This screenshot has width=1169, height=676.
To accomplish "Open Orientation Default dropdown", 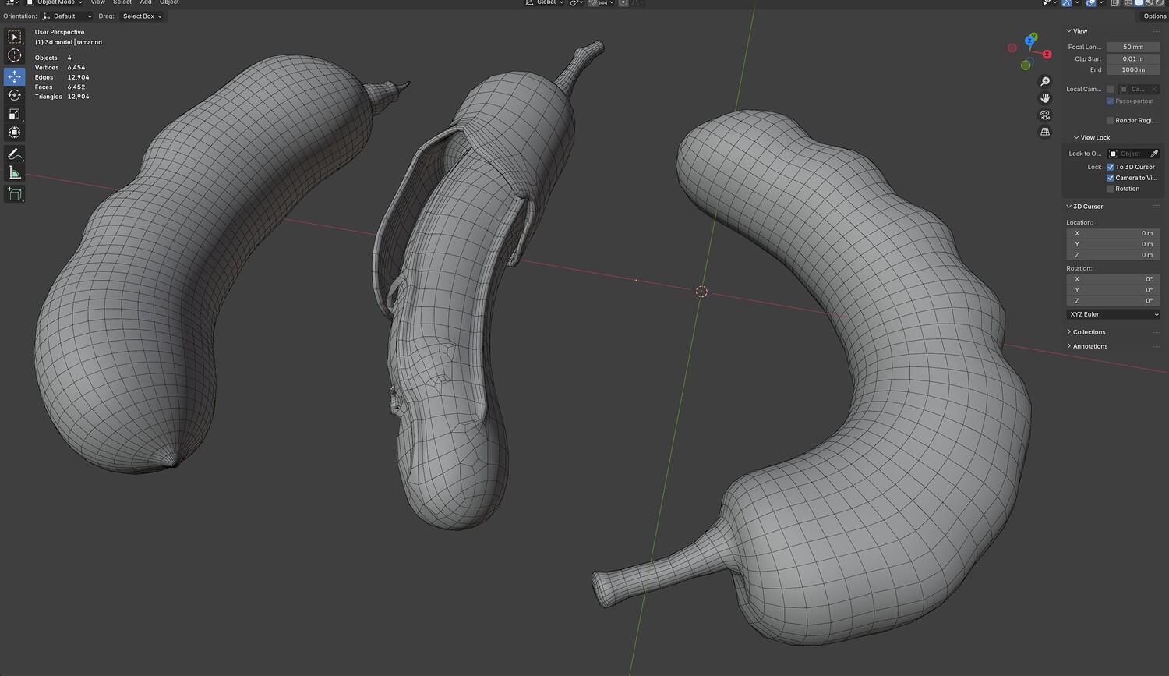I will click(67, 16).
